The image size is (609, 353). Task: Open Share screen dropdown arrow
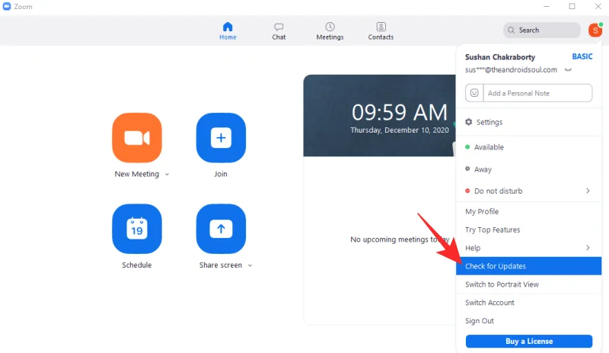[250, 266]
